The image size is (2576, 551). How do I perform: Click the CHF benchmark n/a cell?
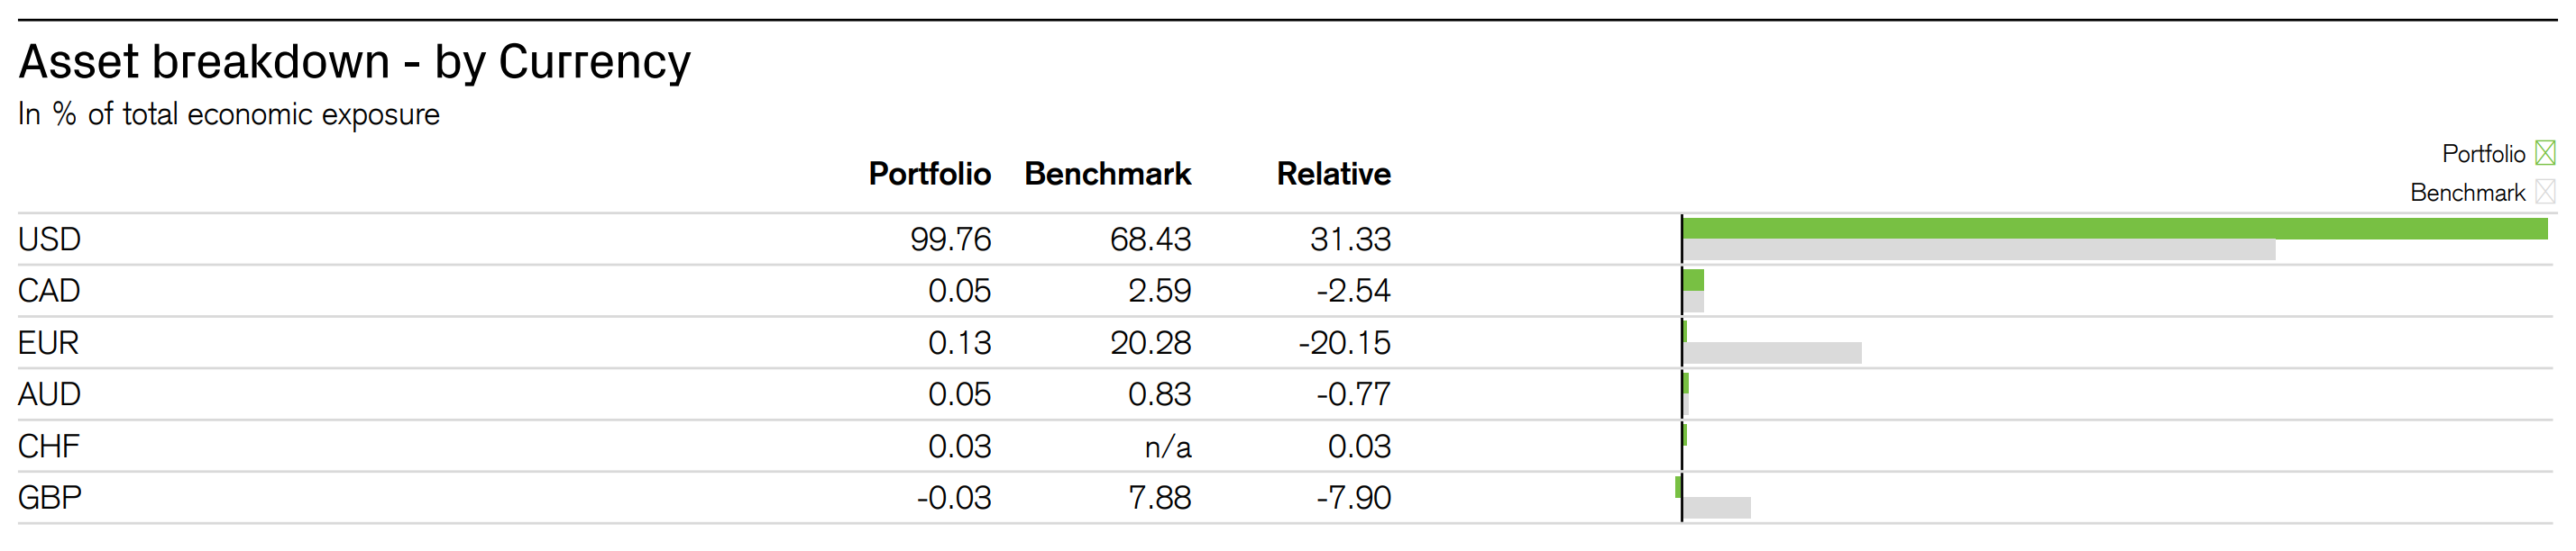click(1167, 447)
